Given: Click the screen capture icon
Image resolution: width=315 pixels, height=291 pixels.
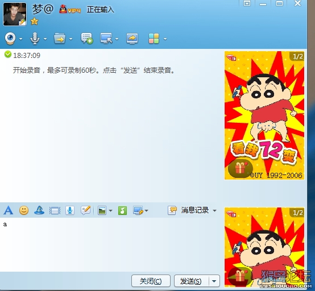Looking at the screenshot, I should pyautogui.click(x=138, y=211).
